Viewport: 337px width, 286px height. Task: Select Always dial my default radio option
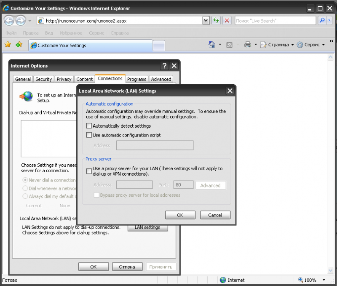click(x=25, y=196)
